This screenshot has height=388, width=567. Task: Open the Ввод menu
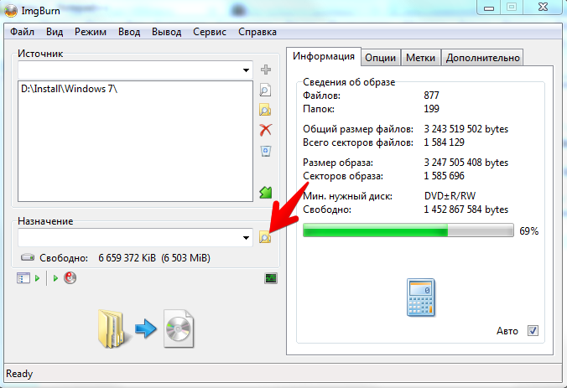(129, 32)
